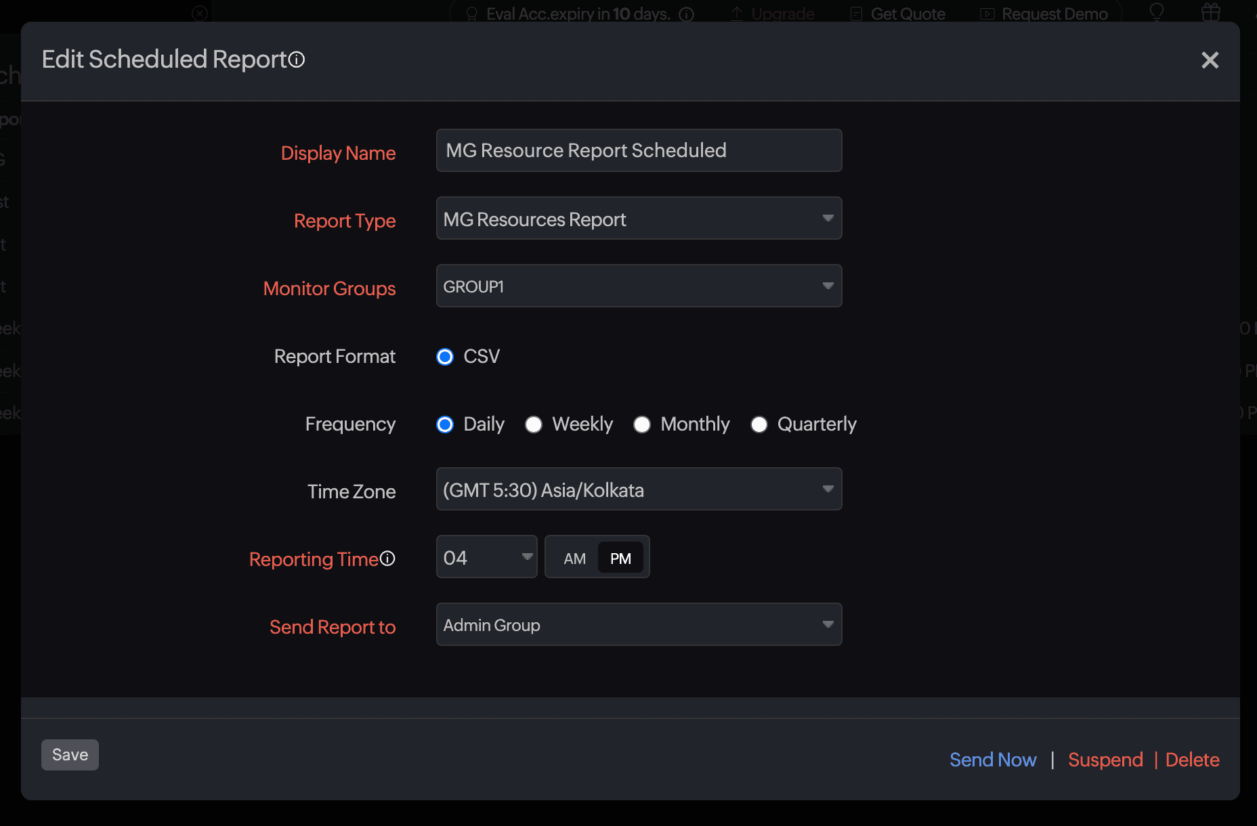Select the CSV report format radio
The image size is (1257, 826).
click(445, 357)
